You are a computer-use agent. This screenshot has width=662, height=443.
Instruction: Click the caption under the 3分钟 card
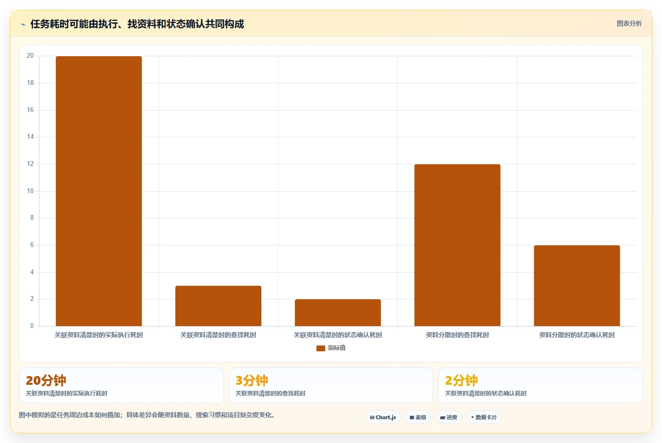point(271,394)
